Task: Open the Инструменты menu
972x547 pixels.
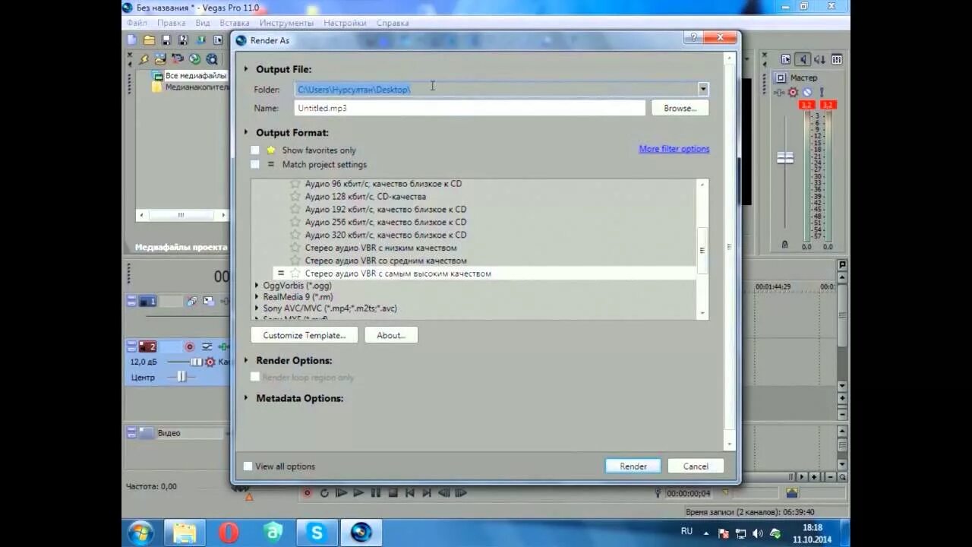Action: click(x=286, y=23)
